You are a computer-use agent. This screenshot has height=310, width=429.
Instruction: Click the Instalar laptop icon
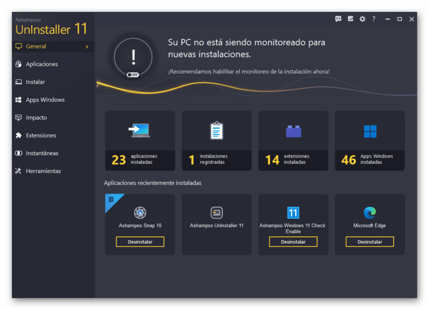19,82
